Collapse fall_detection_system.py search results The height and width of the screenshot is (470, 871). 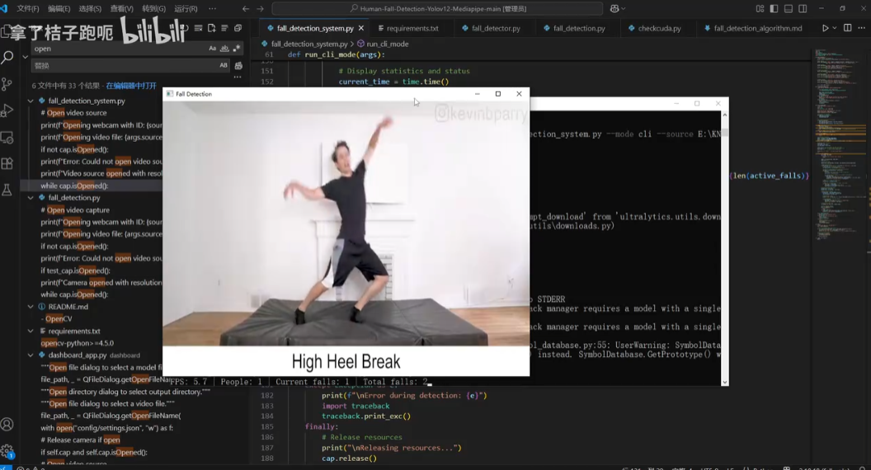pyautogui.click(x=31, y=101)
